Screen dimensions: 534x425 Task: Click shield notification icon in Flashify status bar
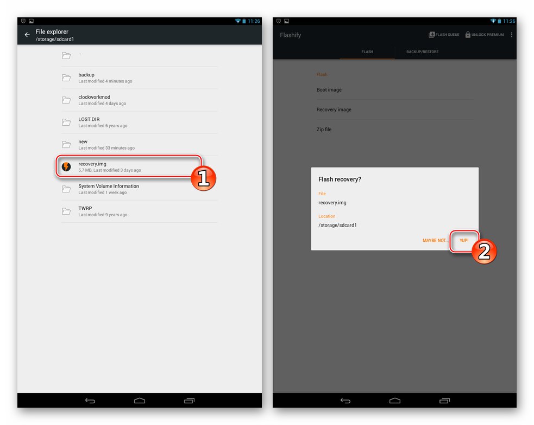[278, 21]
